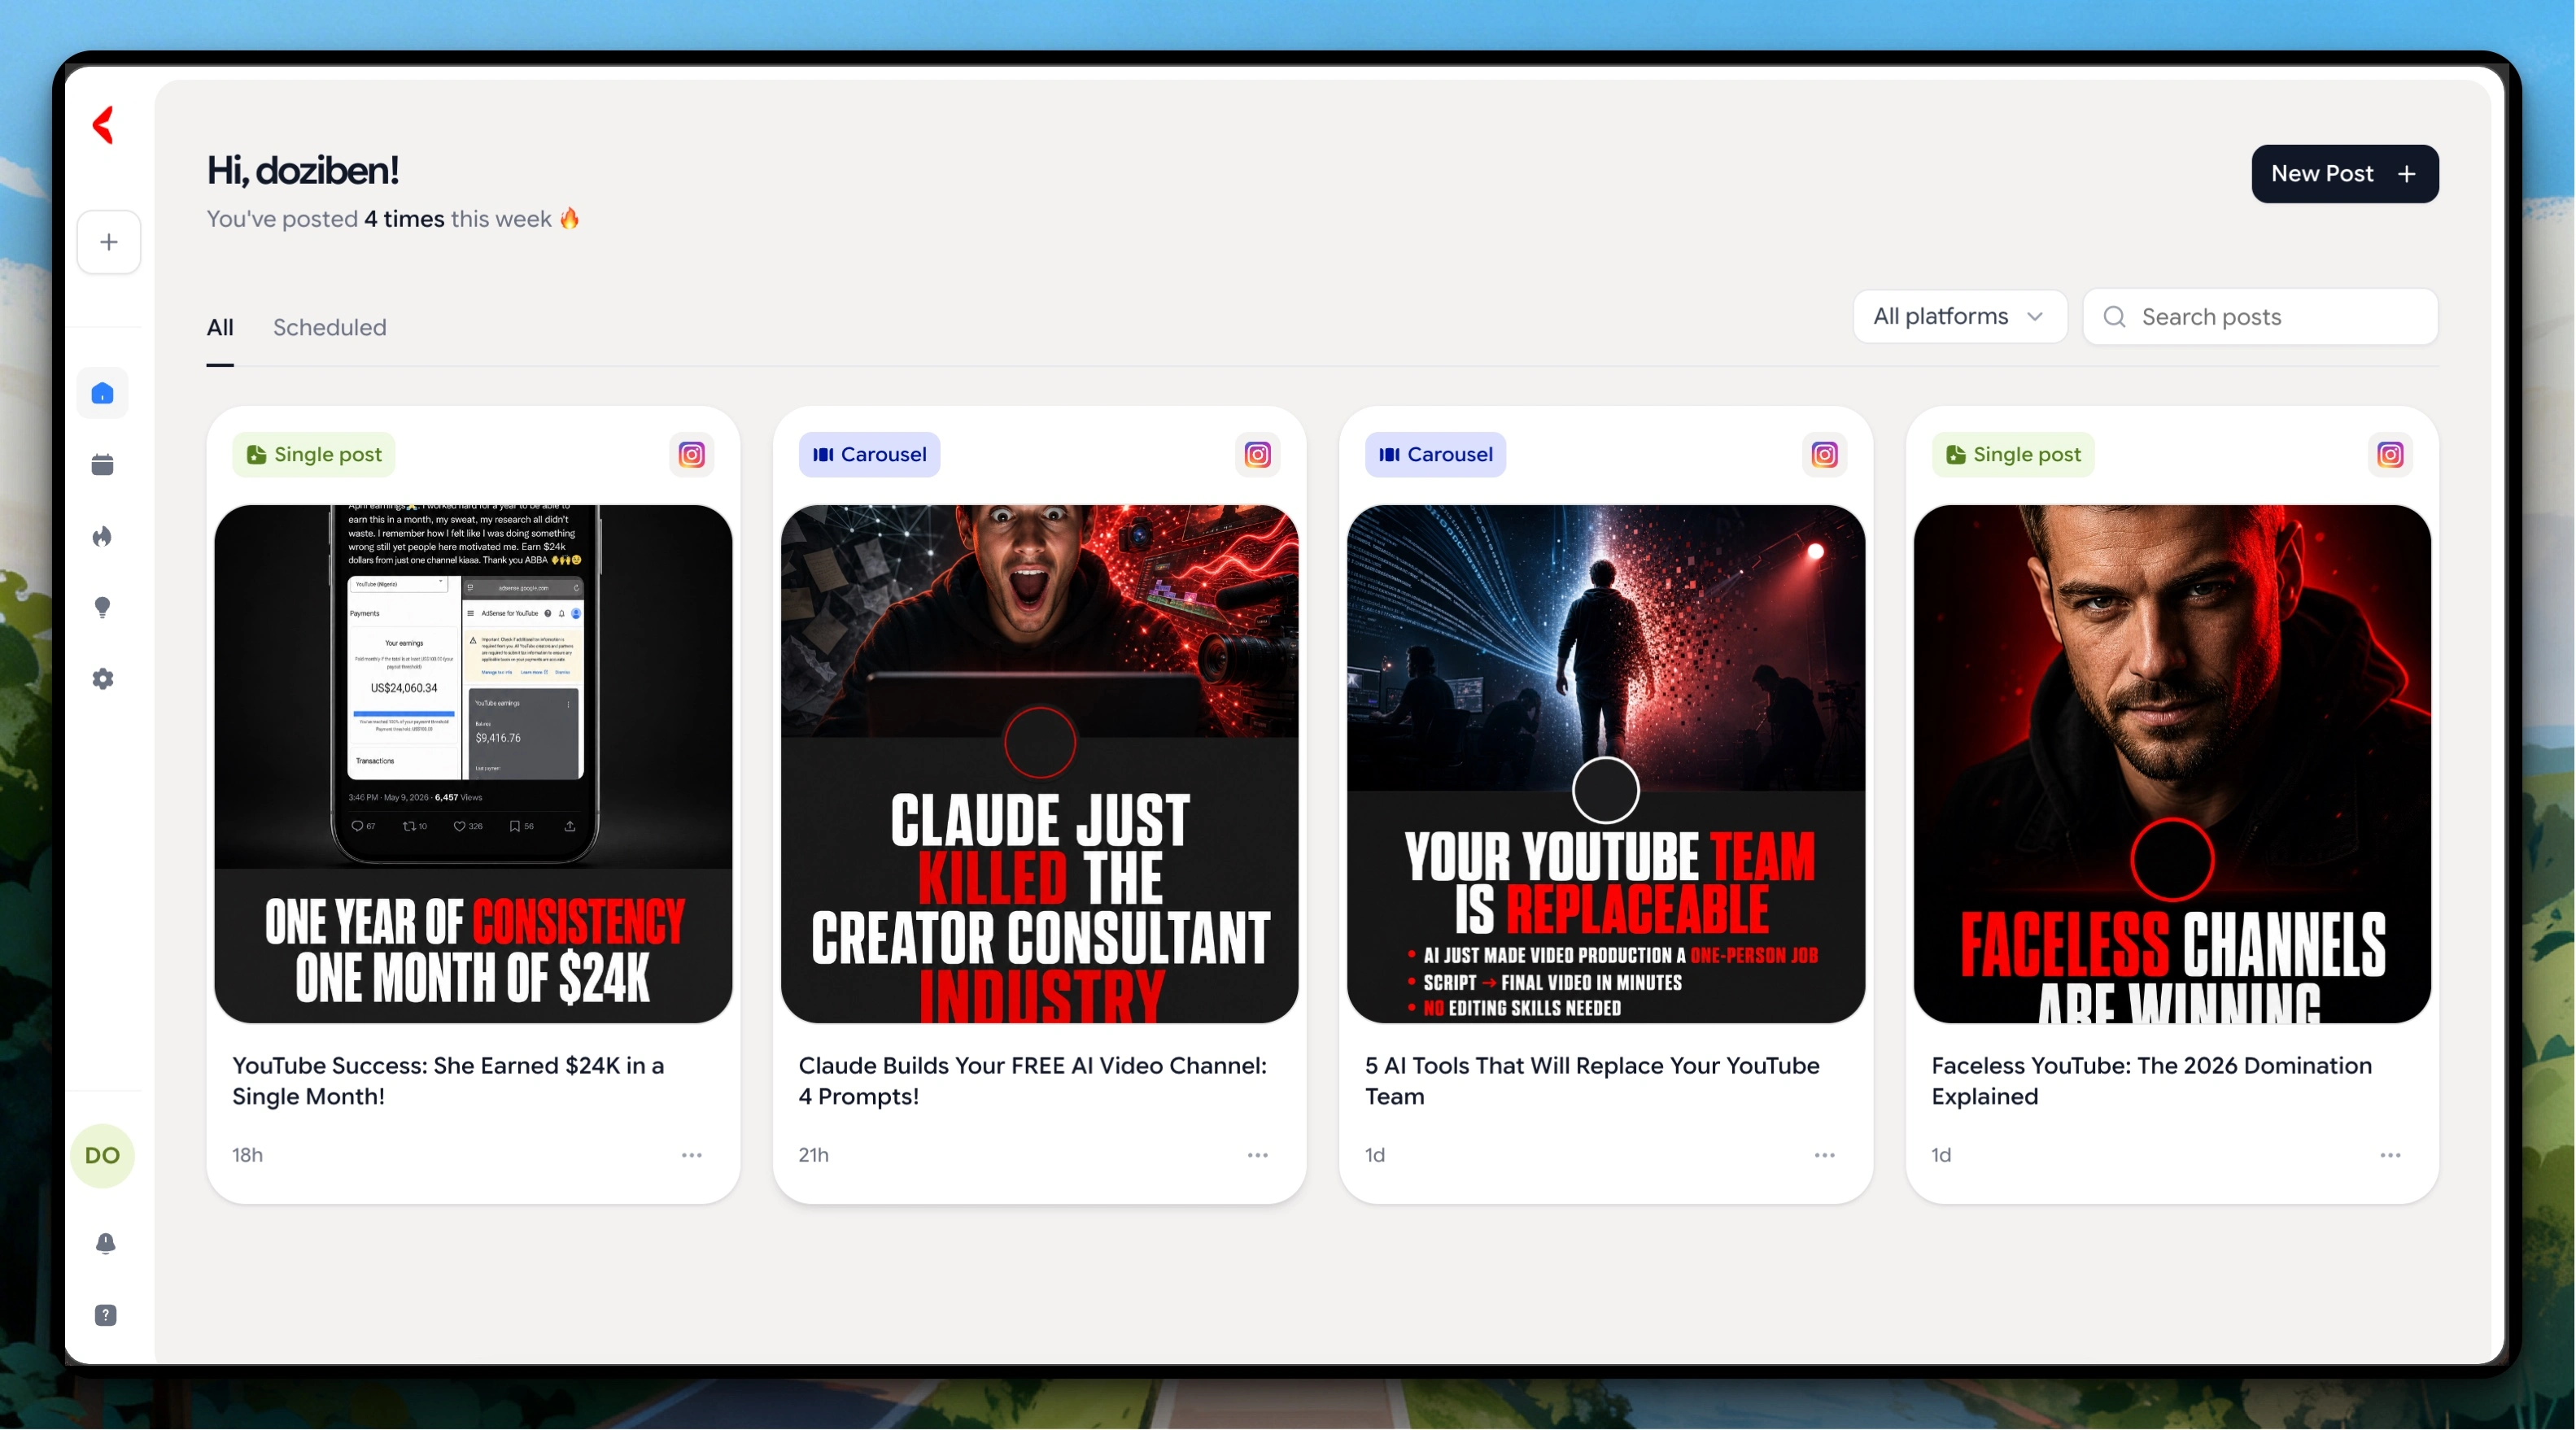
Task: Click Instagram icon on the Faceless YouTube card
Action: tap(2391, 454)
